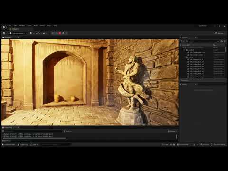Open the Blueprints toolbar dropdown
This screenshot has height=171, width=228.
(x=38, y=33)
